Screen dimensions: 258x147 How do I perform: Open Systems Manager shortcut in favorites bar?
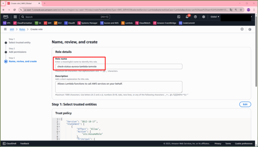click(x=87, y=23)
